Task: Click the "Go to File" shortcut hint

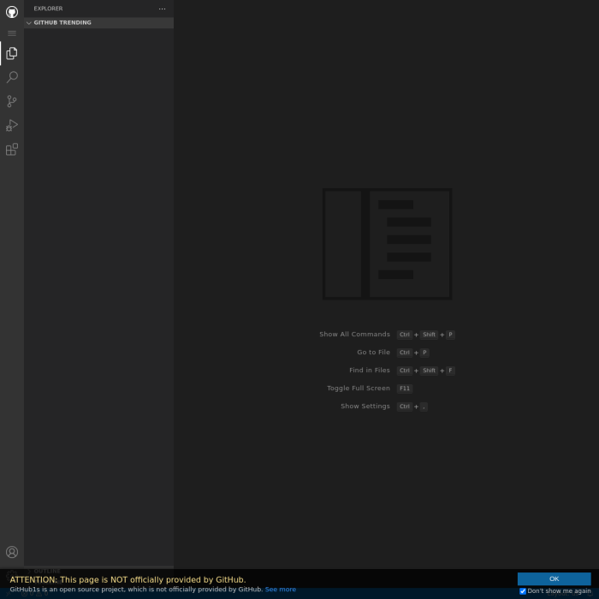Action: click(373, 353)
